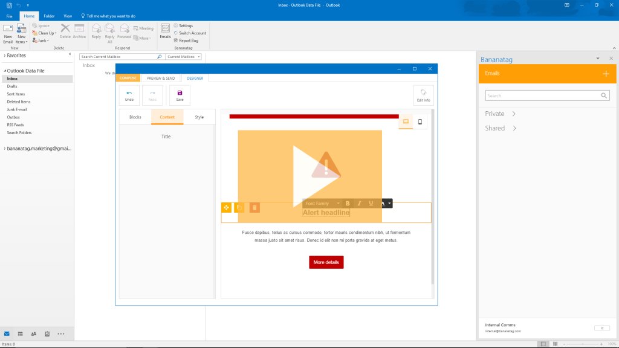Click Tell me what you want to do
This screenshot has width=619, height=348.
coord(108,16)
